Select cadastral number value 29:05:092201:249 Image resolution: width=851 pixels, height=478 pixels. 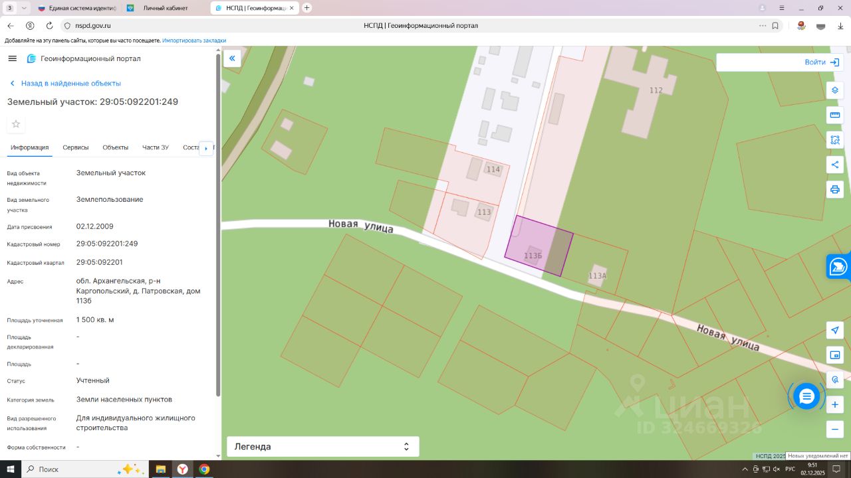point(107,244)
